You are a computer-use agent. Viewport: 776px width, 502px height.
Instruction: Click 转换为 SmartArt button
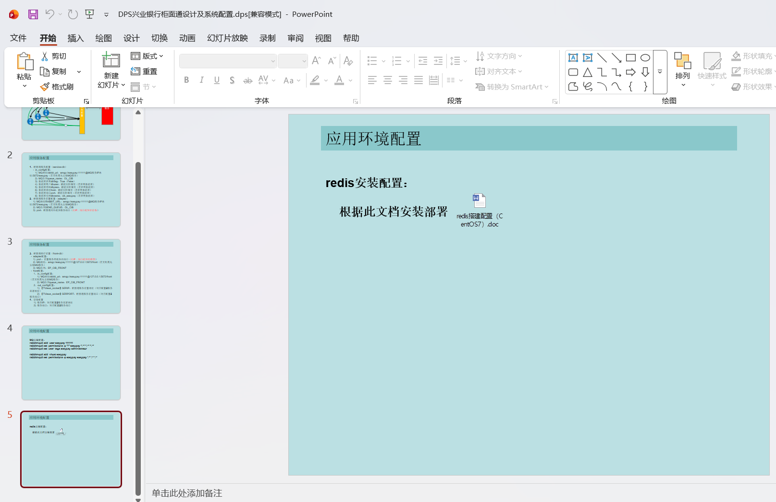pyautogui.click(x=512, y=87)
